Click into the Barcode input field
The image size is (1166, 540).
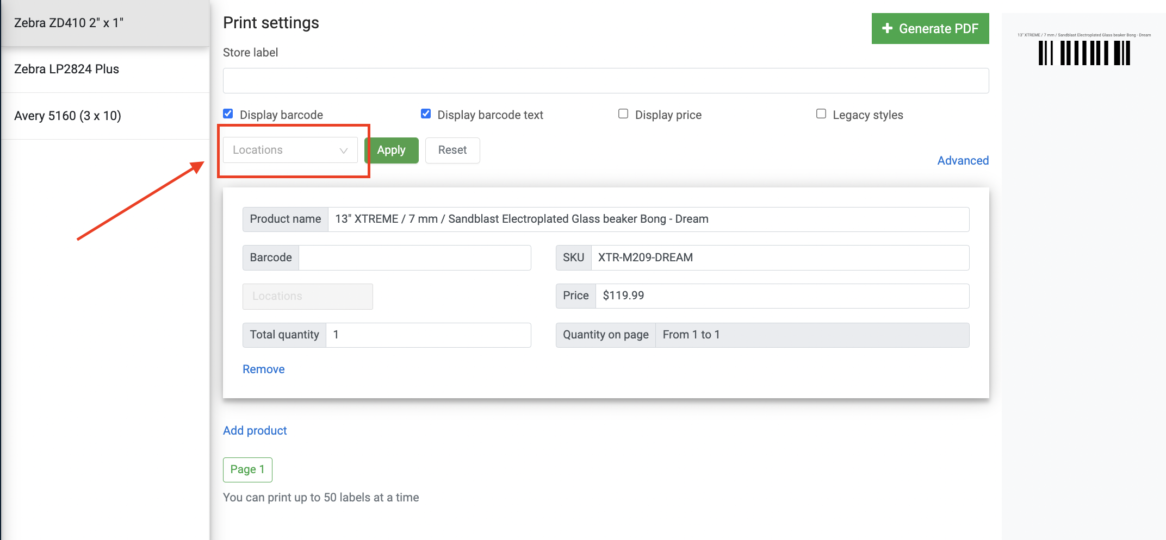(x=414, y=258)
